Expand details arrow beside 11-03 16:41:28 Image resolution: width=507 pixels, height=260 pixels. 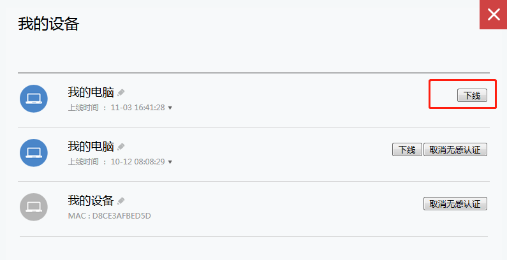tap(170, 108)
